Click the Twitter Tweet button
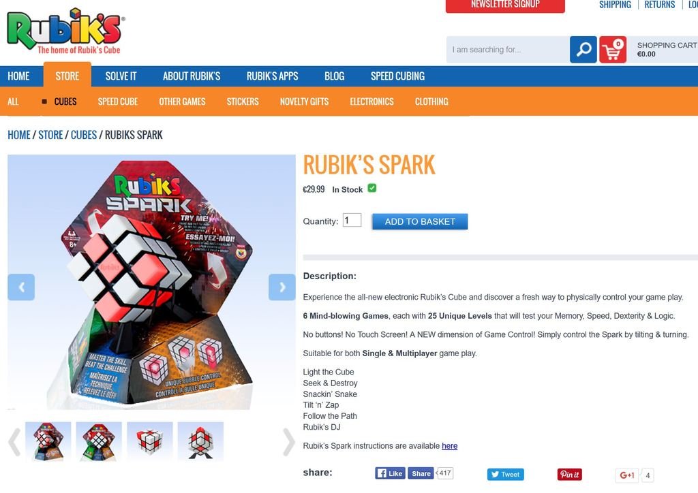Image resolution: width=698 pixels, height=493 pixels. tap(506, 475)
